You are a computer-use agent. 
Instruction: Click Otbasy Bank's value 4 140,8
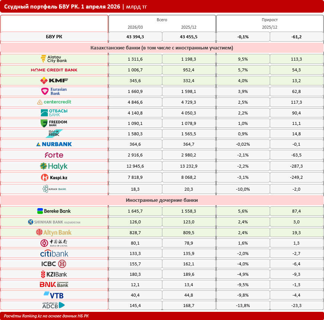(135, 113)
